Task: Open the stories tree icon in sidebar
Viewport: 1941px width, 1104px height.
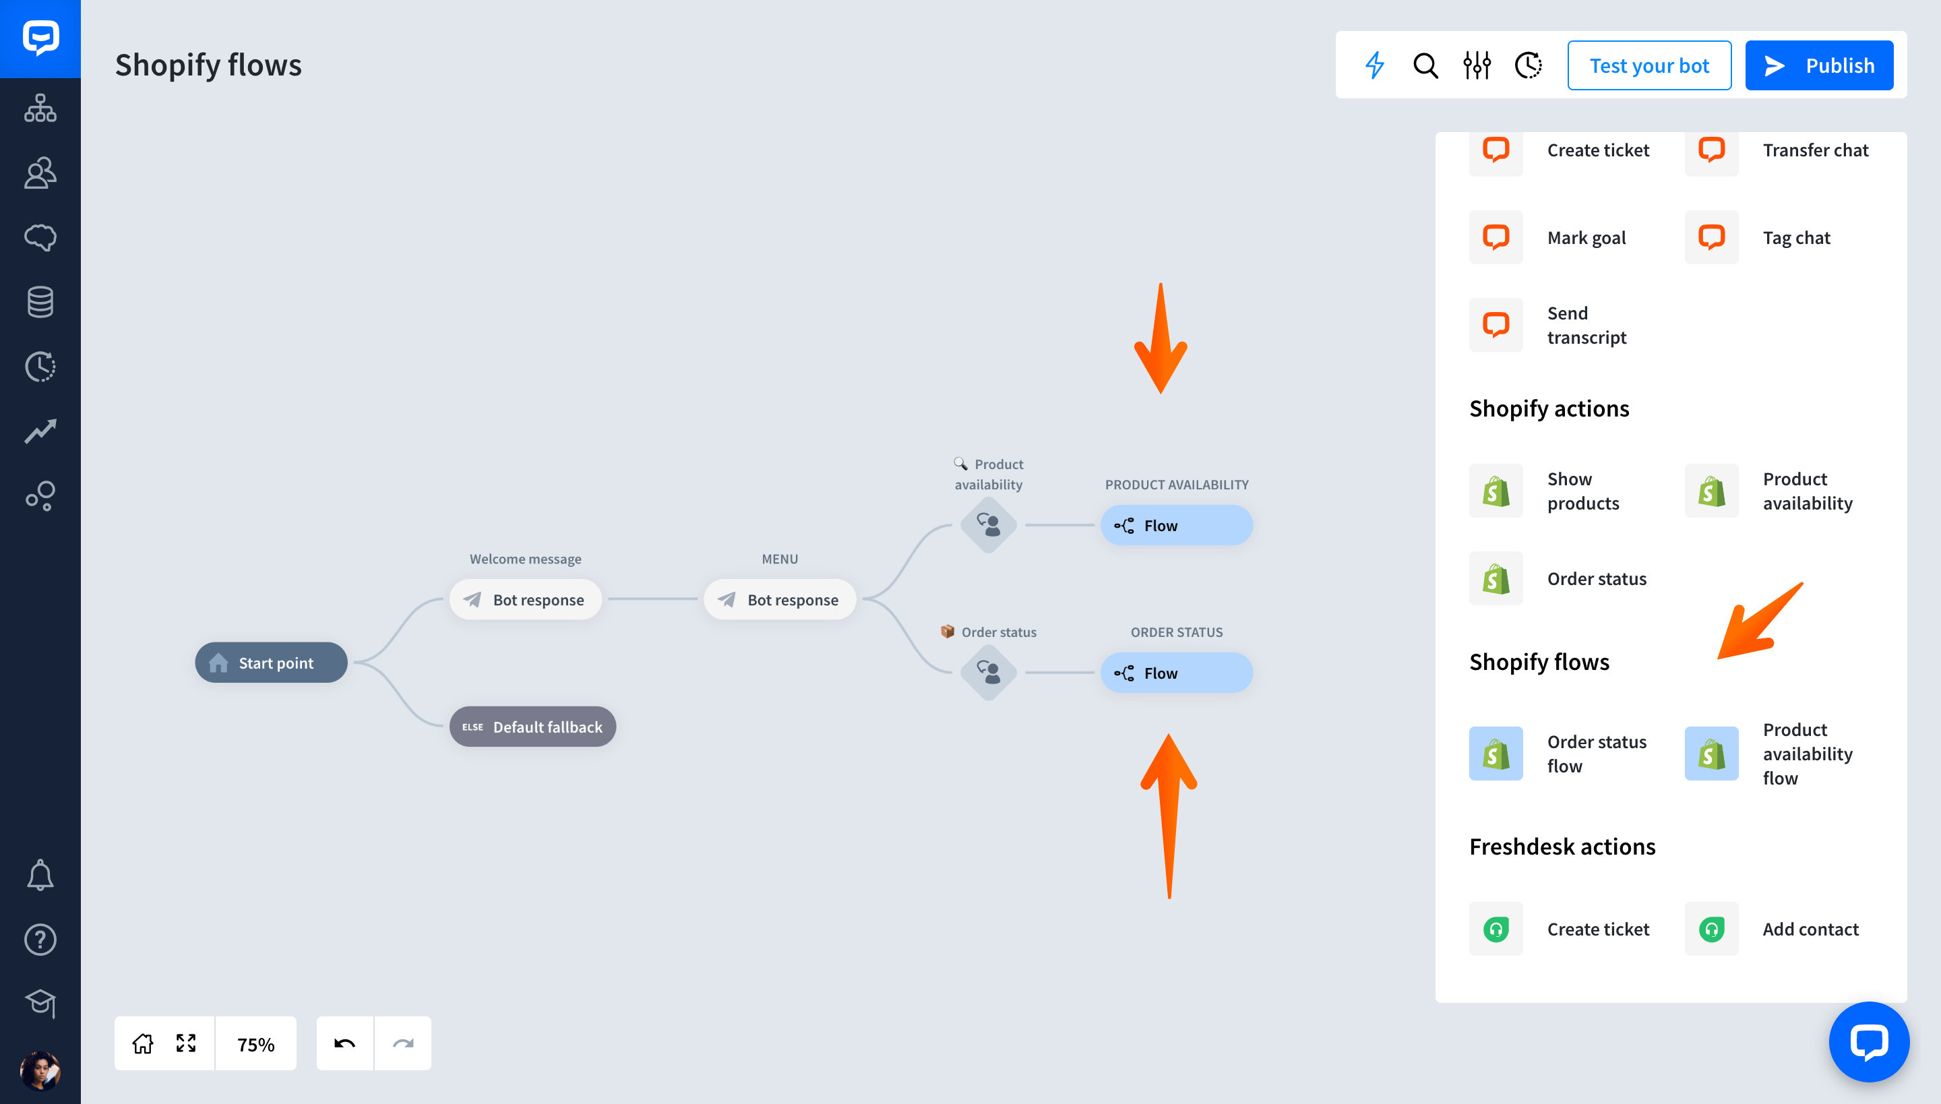Action: [40, 108]
